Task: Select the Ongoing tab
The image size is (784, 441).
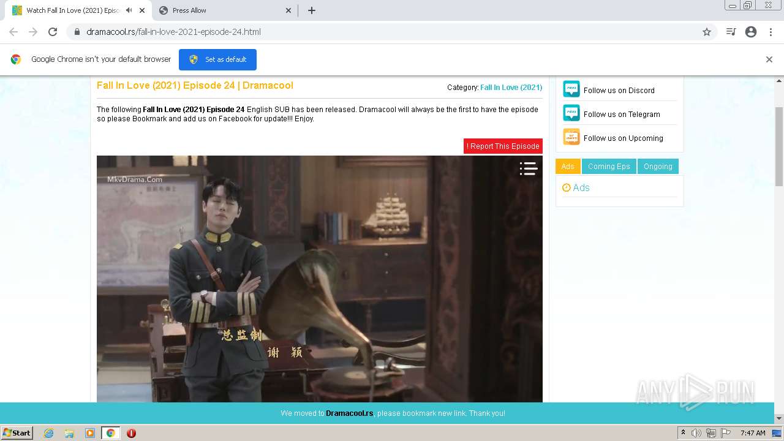Action: (x=658, y=167)
